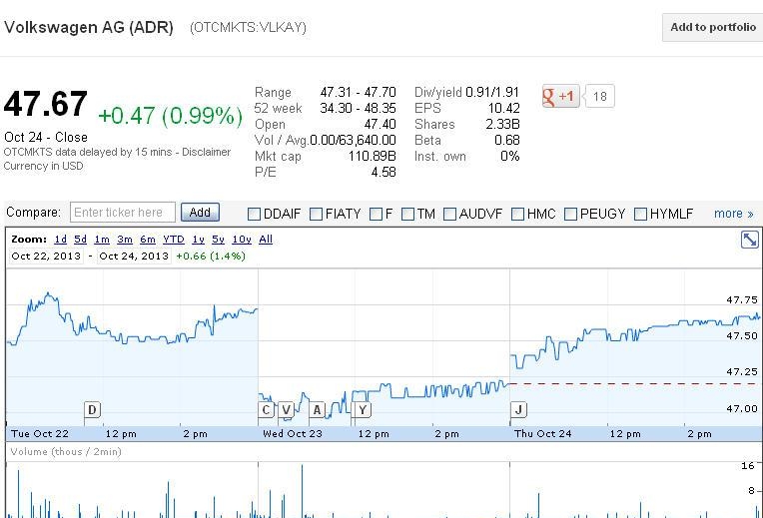763x518 pixels.
Task: Click the Wed Oct 23 date label
Action: 293,434
